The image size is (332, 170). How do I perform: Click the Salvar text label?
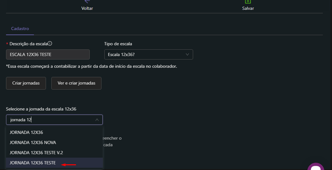(248, 8)
